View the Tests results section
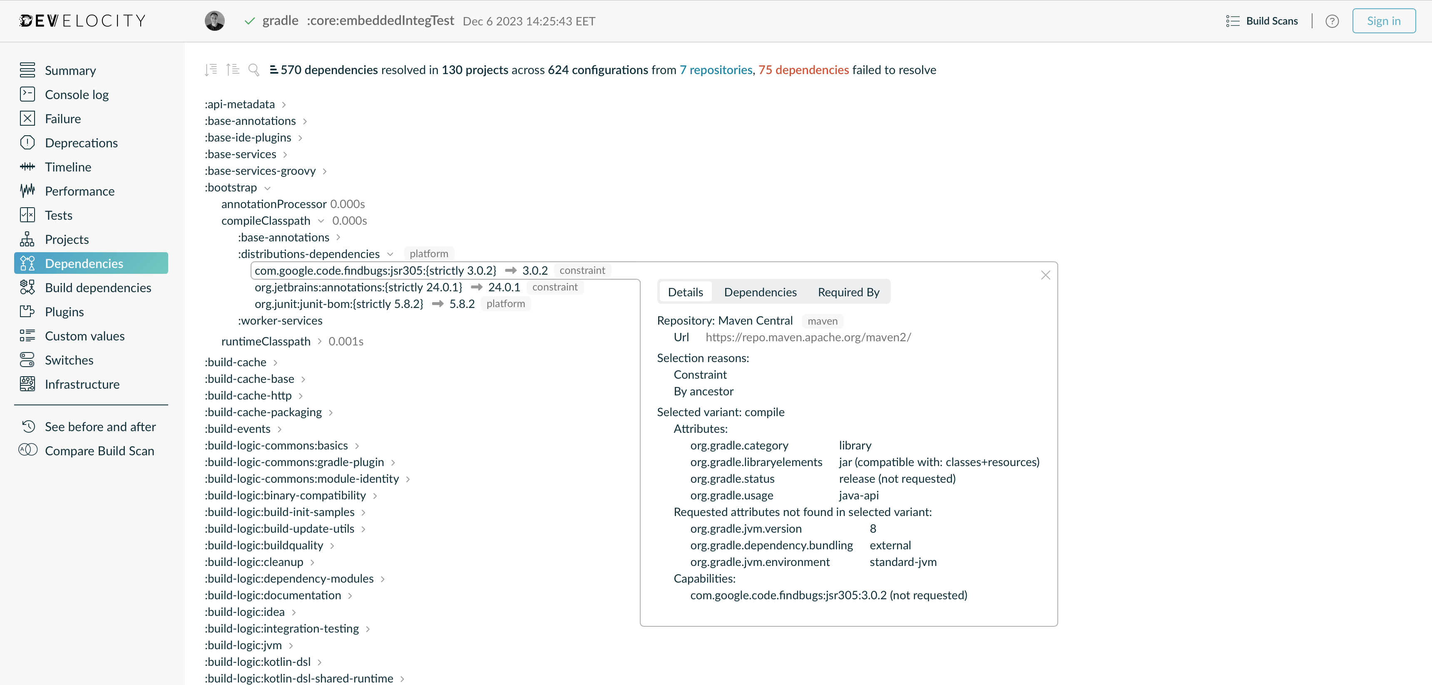 tap(58, 215)
